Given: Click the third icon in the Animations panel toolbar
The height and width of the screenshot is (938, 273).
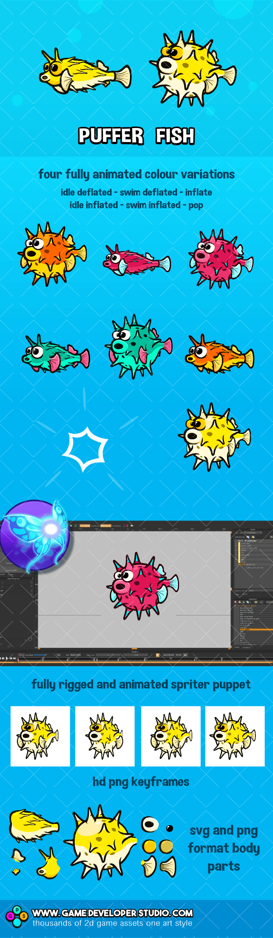Looking at the screenshot, I should click(244, 602).
